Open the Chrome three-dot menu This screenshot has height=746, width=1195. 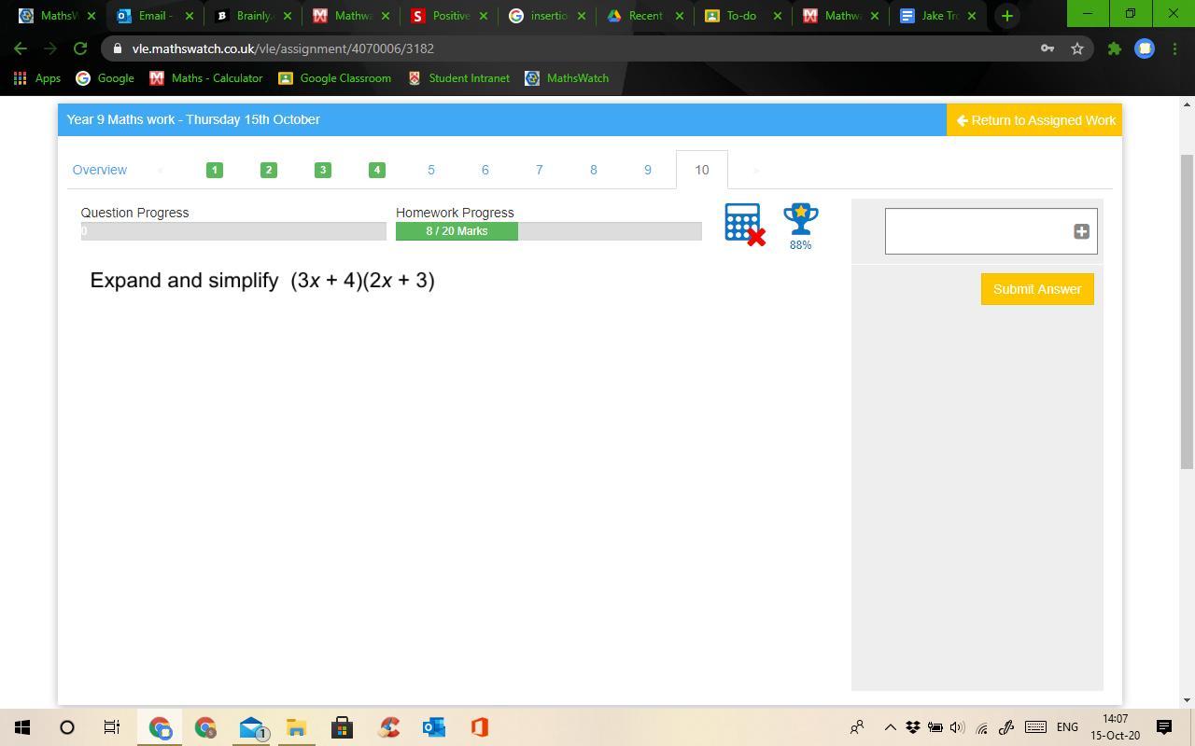[1174, 48]
